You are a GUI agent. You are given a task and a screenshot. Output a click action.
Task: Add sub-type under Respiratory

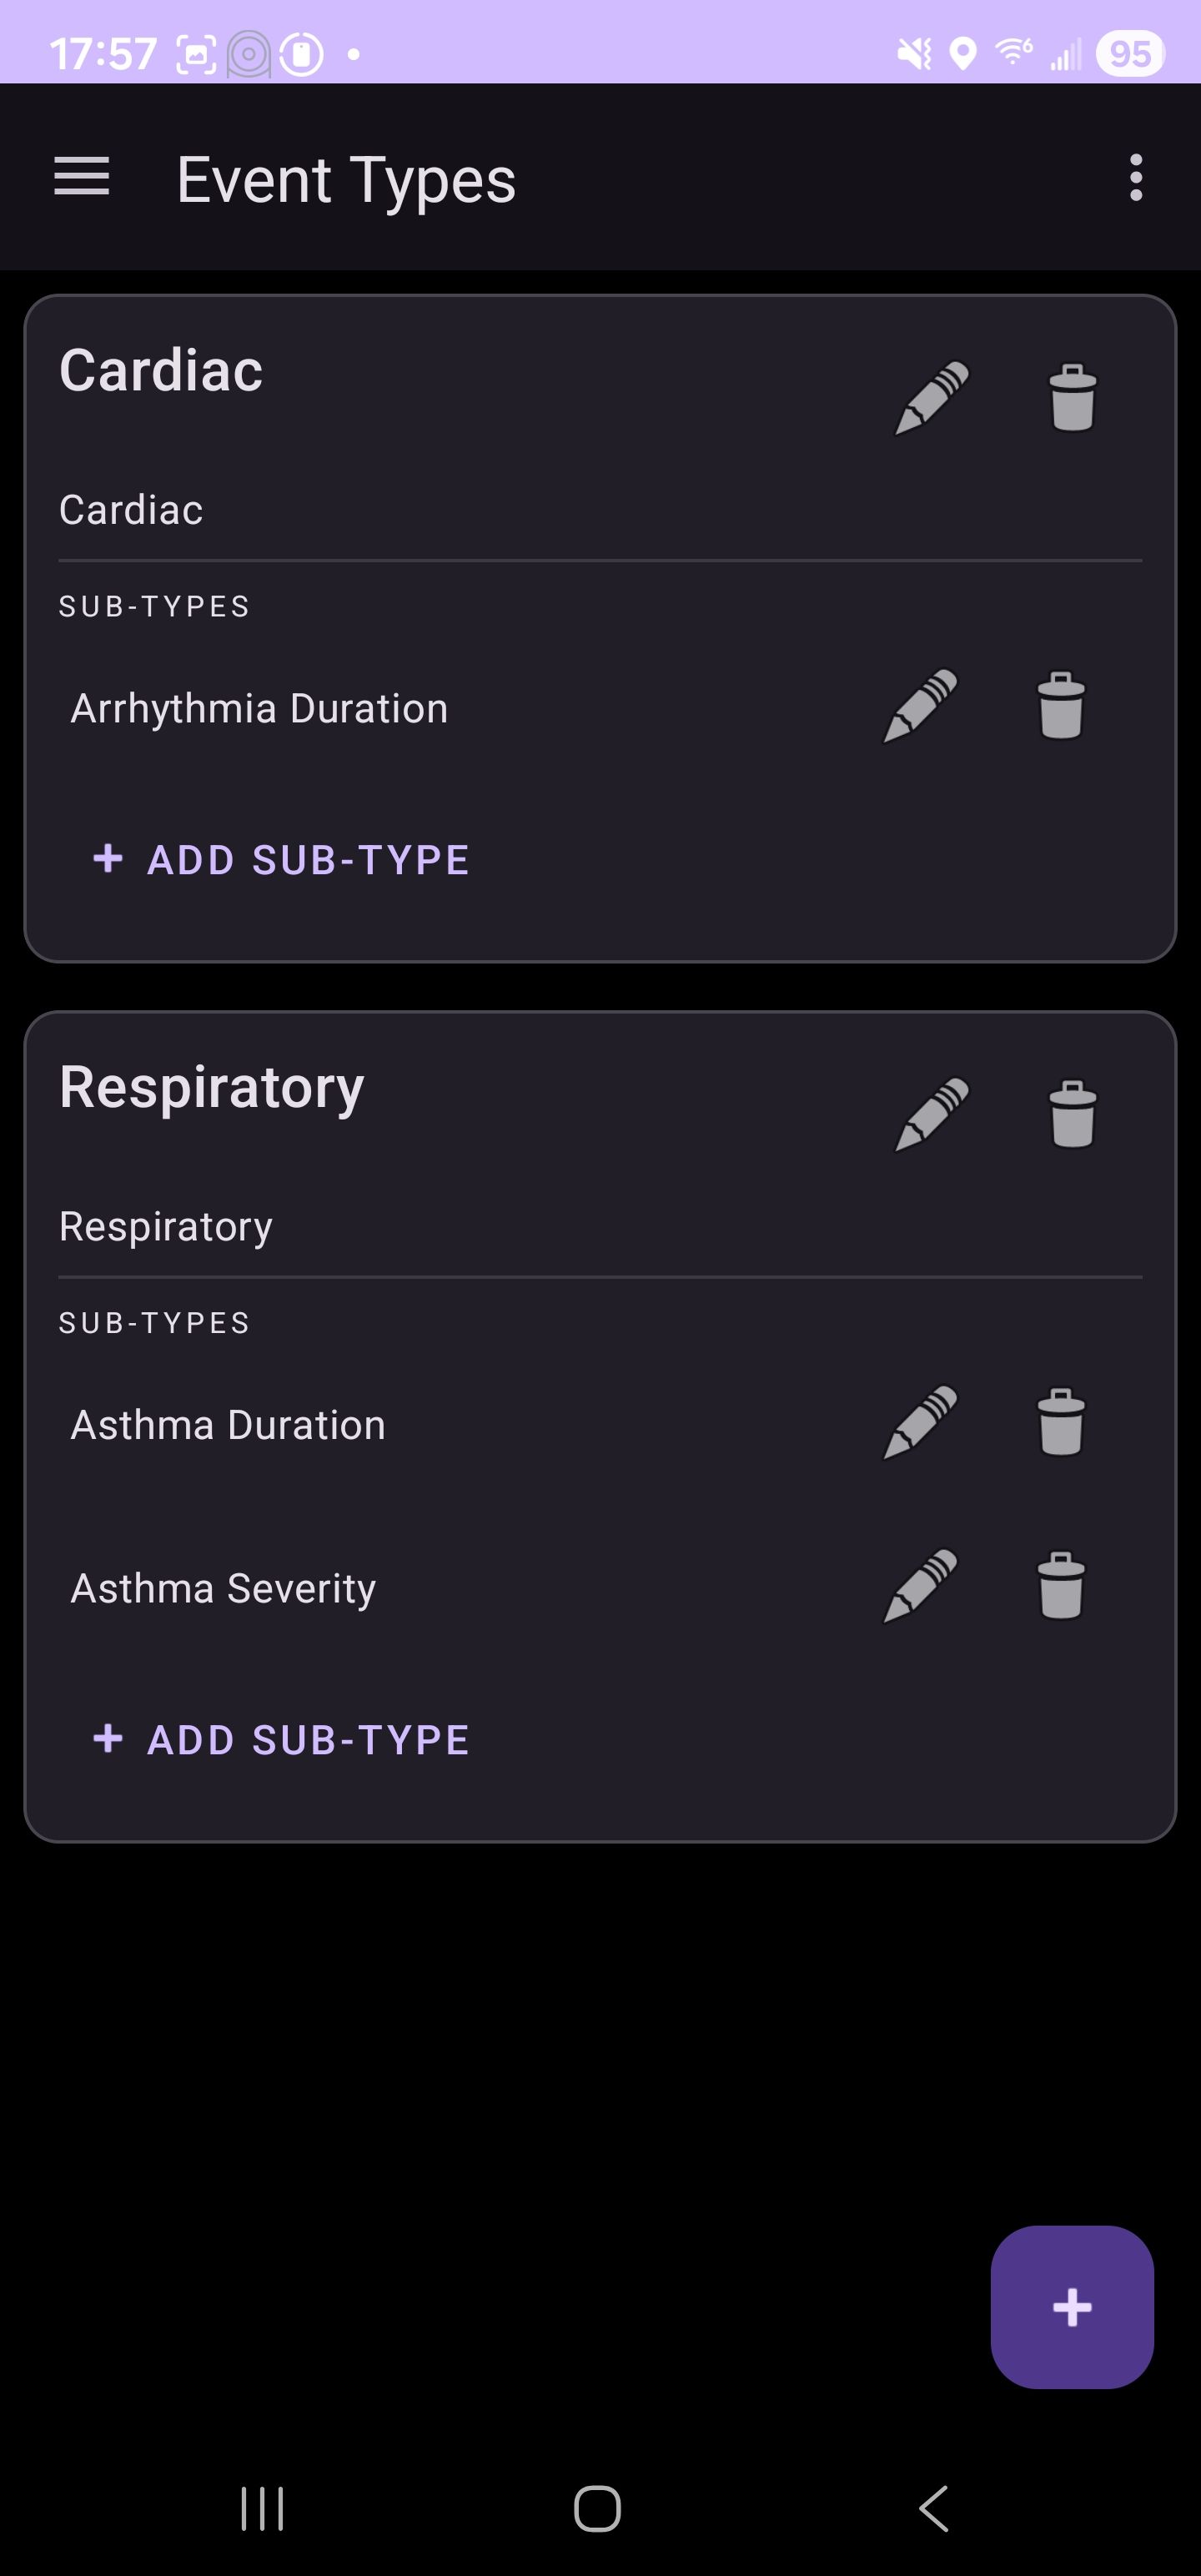click(x=281, y=1740)
